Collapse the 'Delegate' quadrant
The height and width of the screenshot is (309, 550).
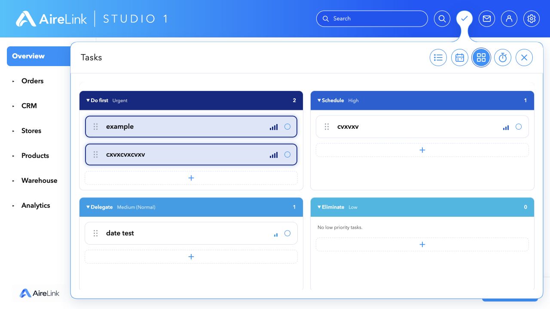coord(88,207)
